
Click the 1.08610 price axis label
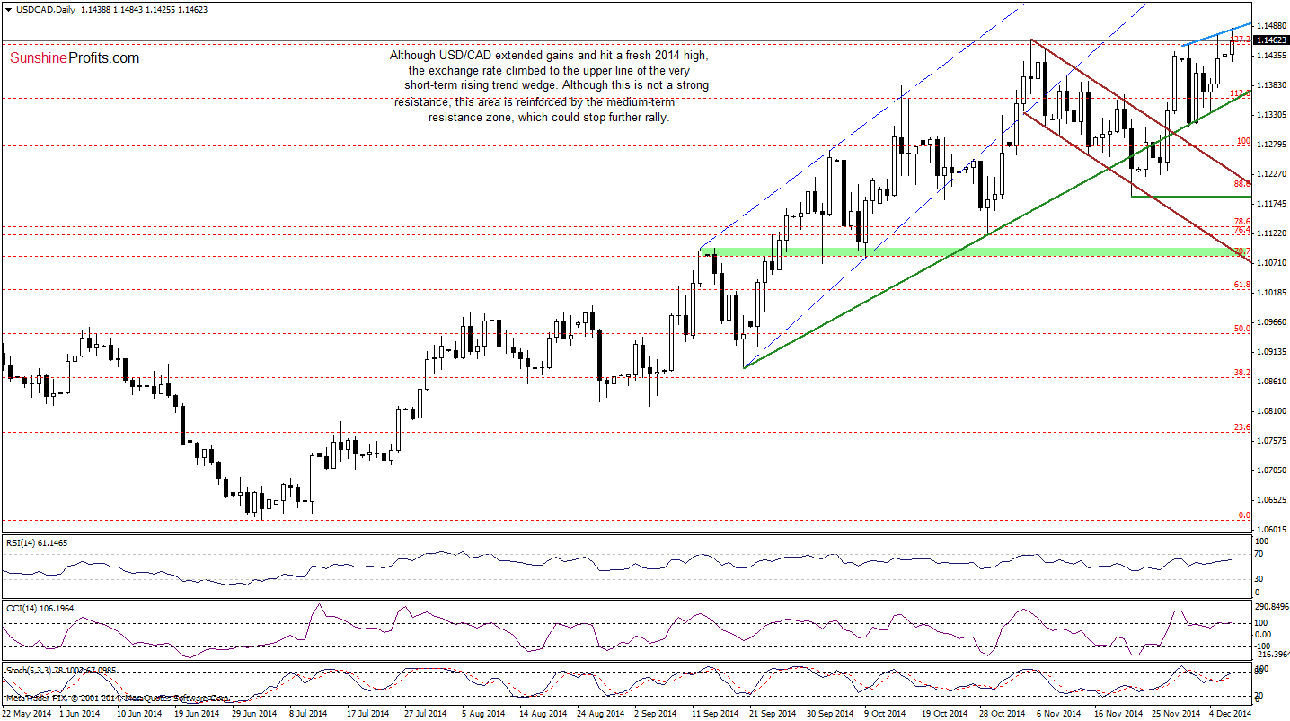[1271, 382]
